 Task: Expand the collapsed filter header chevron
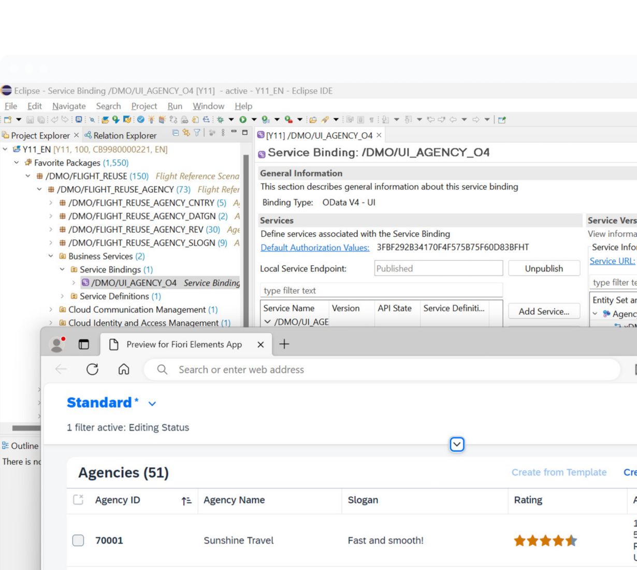[457, 445]
